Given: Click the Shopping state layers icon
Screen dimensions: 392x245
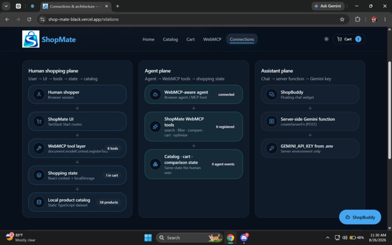Looking at the screenshot, I should [x=39, y=175].
